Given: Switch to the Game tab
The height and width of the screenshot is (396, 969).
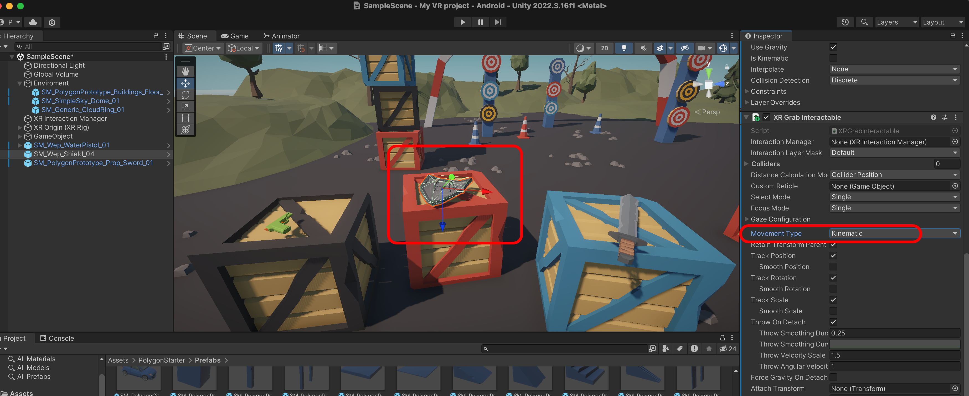Looking at the screenshot, I should (235, 36).
